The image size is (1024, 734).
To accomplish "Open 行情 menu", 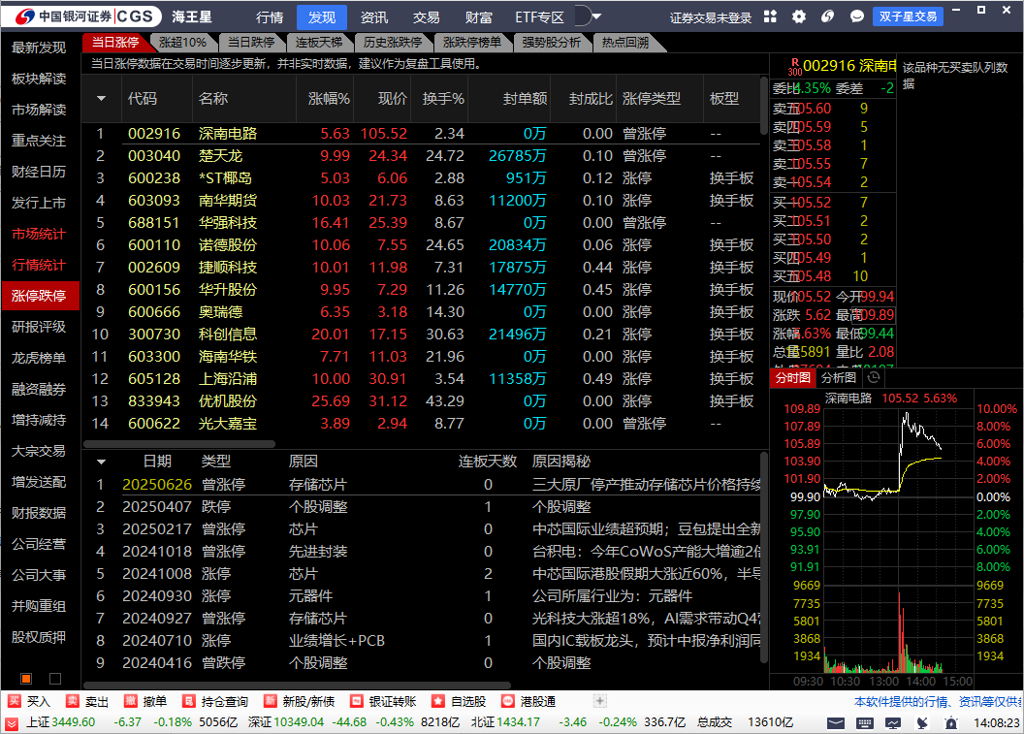I will coord(270,17).
